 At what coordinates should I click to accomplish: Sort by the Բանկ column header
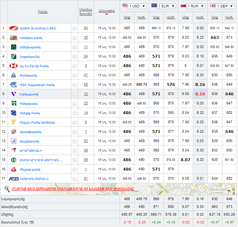43,12
